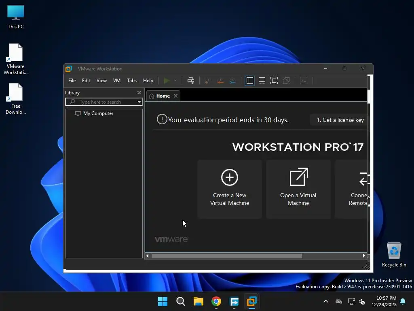Click the horizontal scrollbar thumb
The image size is (414, 311).
pos(226,256)
